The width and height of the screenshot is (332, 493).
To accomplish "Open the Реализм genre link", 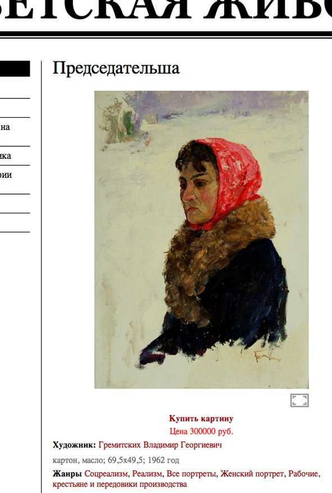I will (x=147, y=473).
